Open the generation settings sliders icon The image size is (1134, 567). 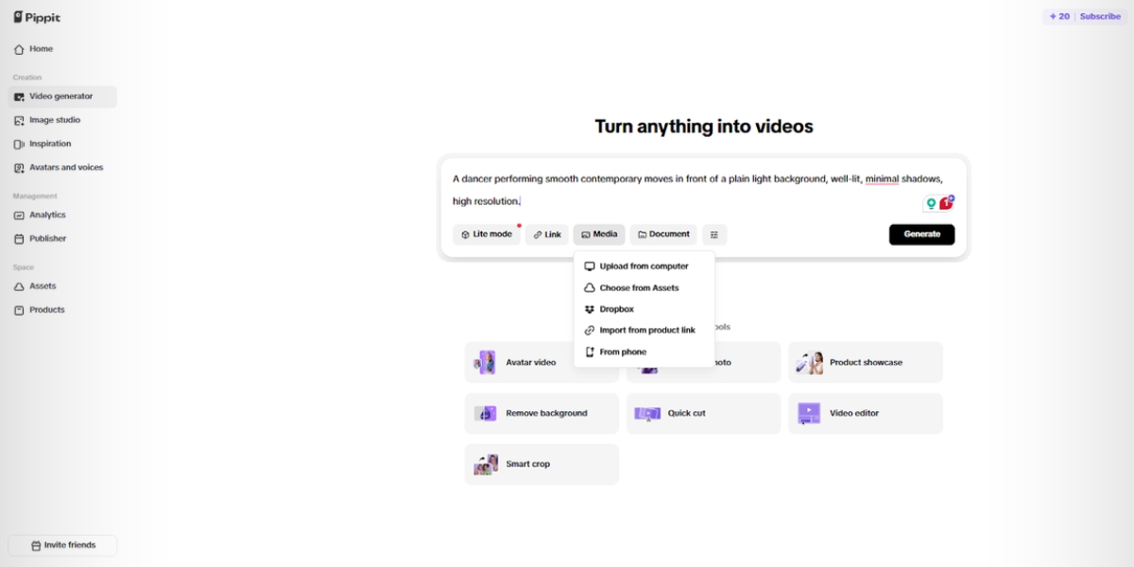tap(713, 233)
